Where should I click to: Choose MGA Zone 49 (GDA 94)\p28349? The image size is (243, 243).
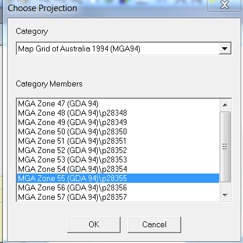(x=118, y=122)
